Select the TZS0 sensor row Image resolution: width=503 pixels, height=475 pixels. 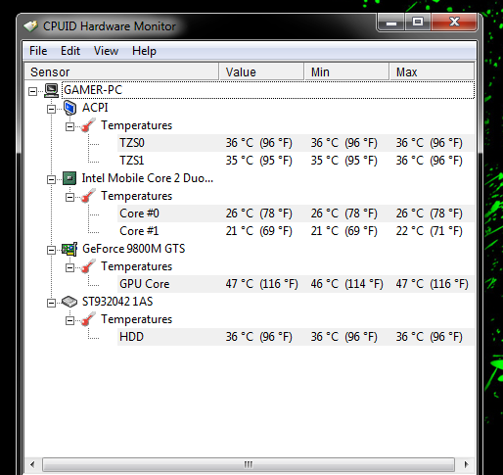click(296, 143)
